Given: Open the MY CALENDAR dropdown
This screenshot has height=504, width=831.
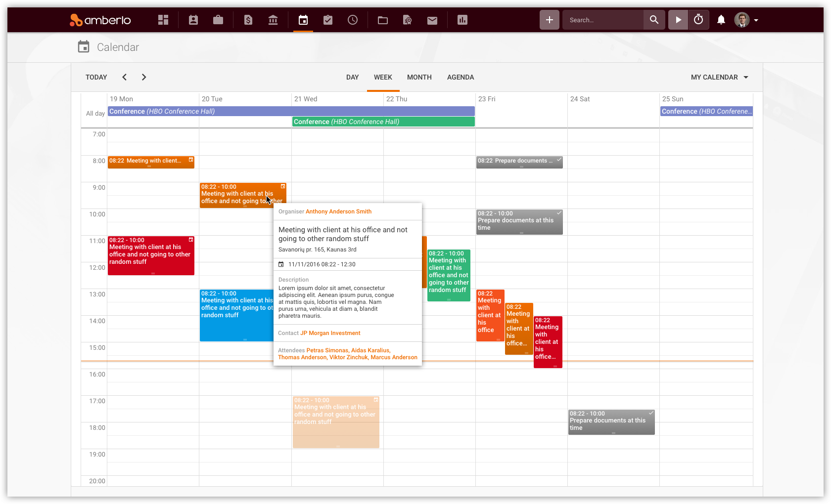Looking at the screenshot, I should click(x=720, y=77).
